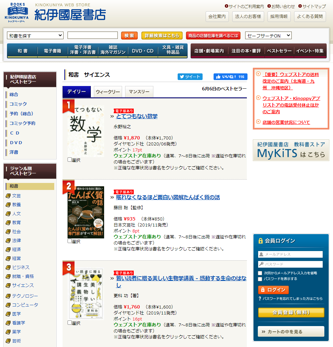This screenshot has height=347, width=333.
Task: Tick the 選択 checkbox for とてつもない数学
Action: [x=70, y=160]
